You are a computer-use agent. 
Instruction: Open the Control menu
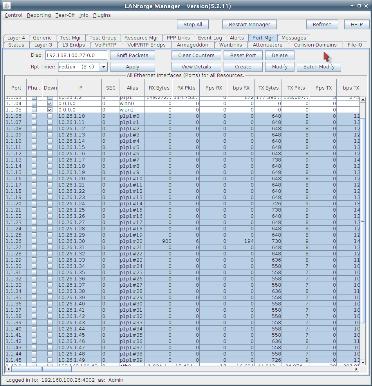click(x=13, y=15)
